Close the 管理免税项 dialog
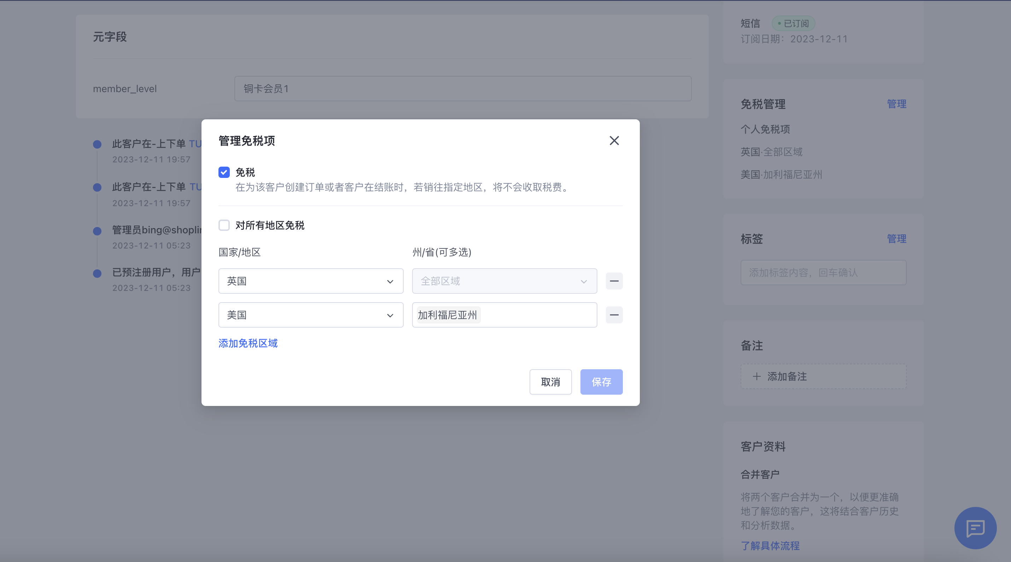1011x562 pixels. pos(614,141)
